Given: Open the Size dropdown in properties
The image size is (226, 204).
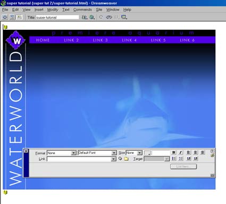Looking at the screenshot, I should pyautogui.click(x=134, y=153).
